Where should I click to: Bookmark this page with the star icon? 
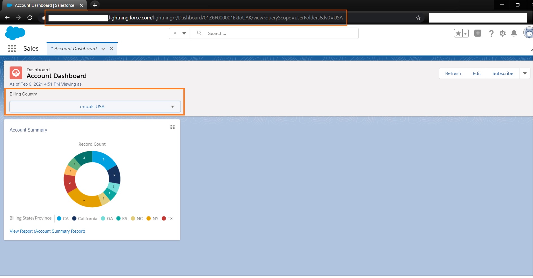click(x=418, y=18)
